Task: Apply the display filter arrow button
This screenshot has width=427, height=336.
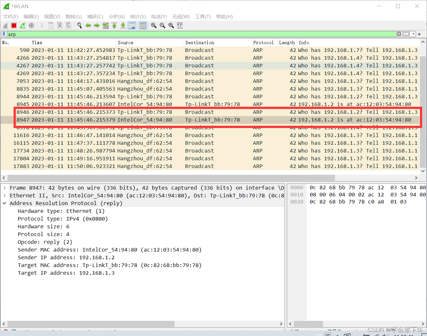Action: pos(406,34)
